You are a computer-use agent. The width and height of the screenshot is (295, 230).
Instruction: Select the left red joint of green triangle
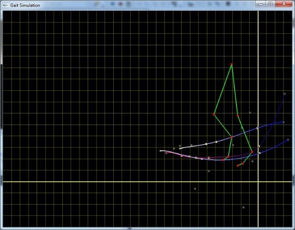point(213,114)
